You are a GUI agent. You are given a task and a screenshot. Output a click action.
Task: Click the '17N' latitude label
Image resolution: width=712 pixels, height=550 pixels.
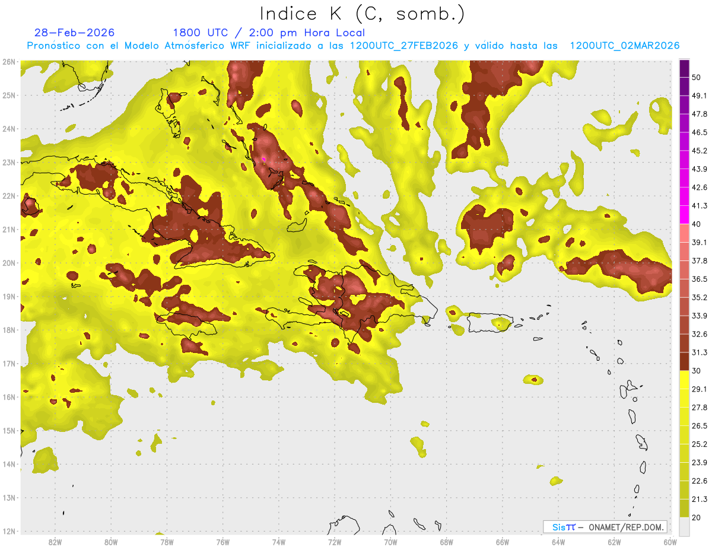point(8,363)
